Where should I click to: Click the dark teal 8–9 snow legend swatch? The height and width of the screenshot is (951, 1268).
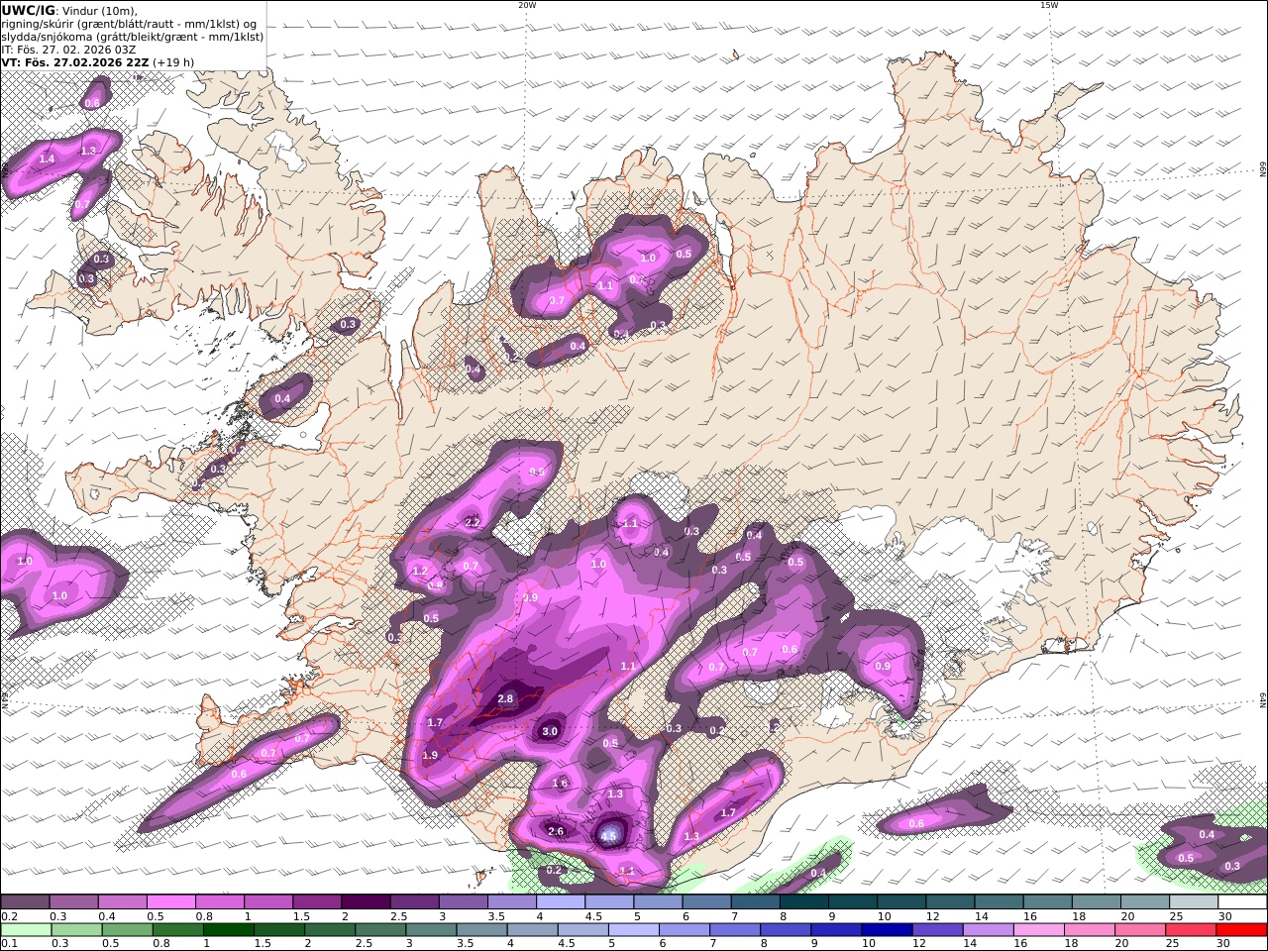click(x=803, y=902)
